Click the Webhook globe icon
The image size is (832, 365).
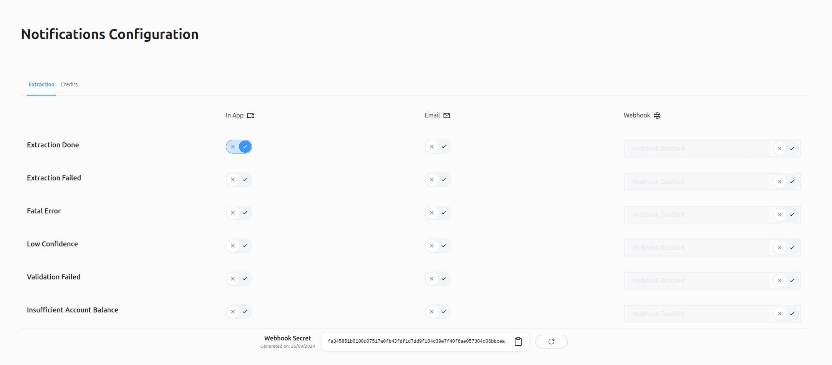coord(657,116)
